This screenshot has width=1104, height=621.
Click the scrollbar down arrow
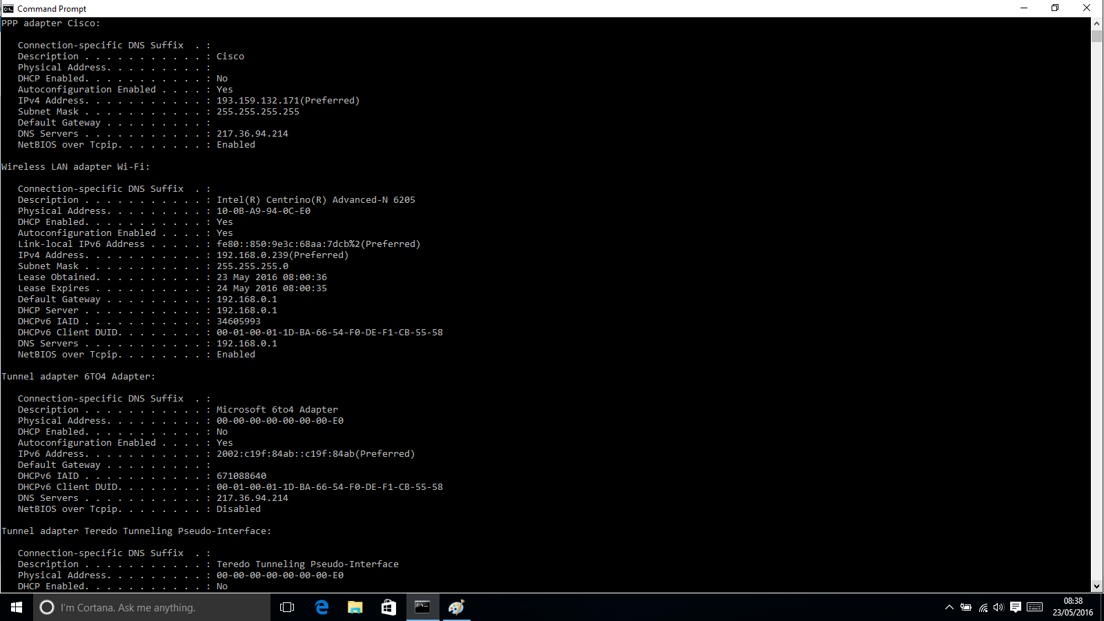pyautogui.click(x=1096, y=586)
